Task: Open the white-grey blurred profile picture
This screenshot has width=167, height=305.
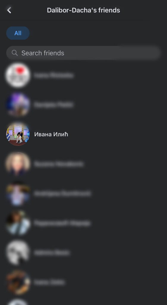Action: (18, 253)
